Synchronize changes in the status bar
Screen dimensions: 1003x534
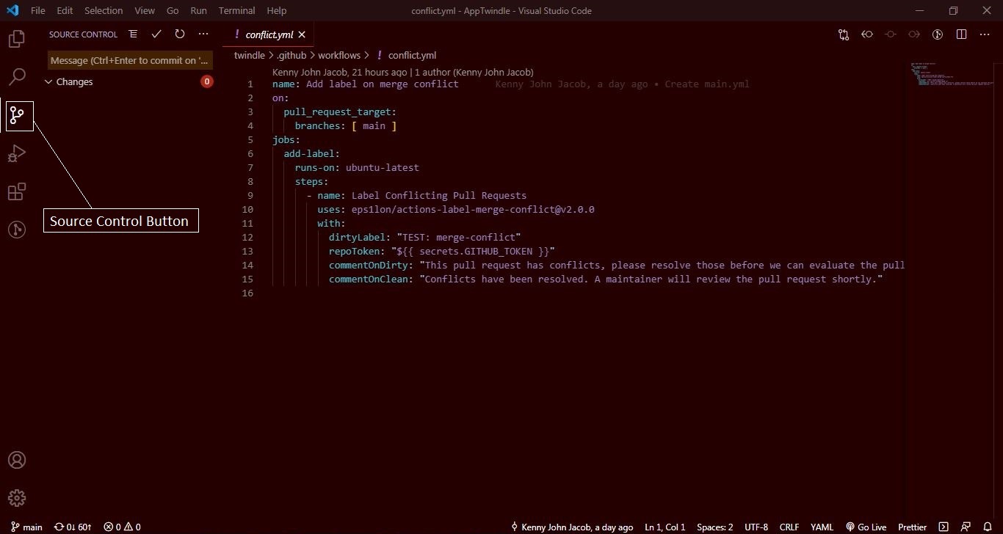pyautogui.click(x=73, y=527)
